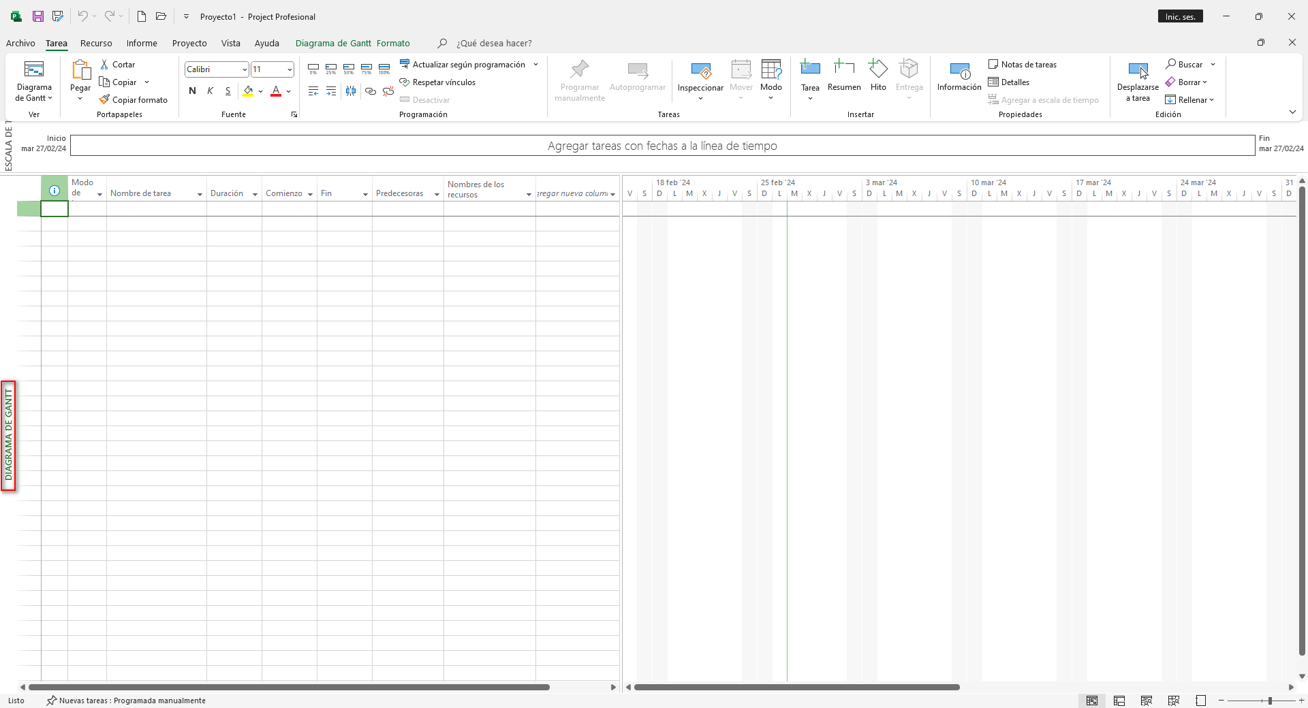Click the first Nombre de tarea cell
The height and width of the screenshot is (708, 1308).
[x=156, y=209]
